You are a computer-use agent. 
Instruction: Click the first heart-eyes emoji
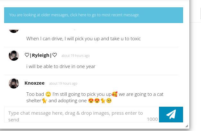point(91,101)
